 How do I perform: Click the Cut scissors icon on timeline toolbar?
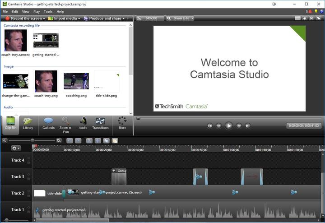89,141
